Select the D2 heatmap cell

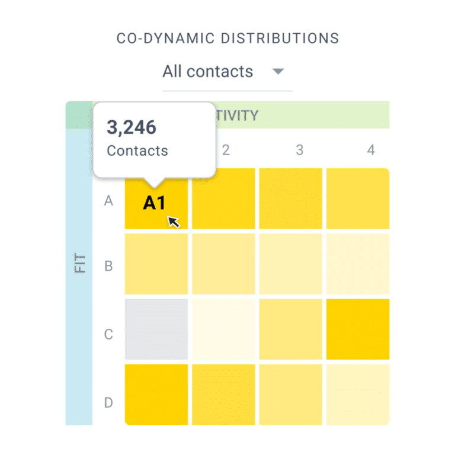223,395
